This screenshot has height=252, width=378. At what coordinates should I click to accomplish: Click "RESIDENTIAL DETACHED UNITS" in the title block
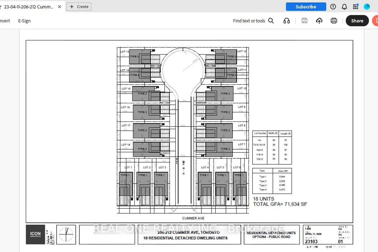point(271,233)
